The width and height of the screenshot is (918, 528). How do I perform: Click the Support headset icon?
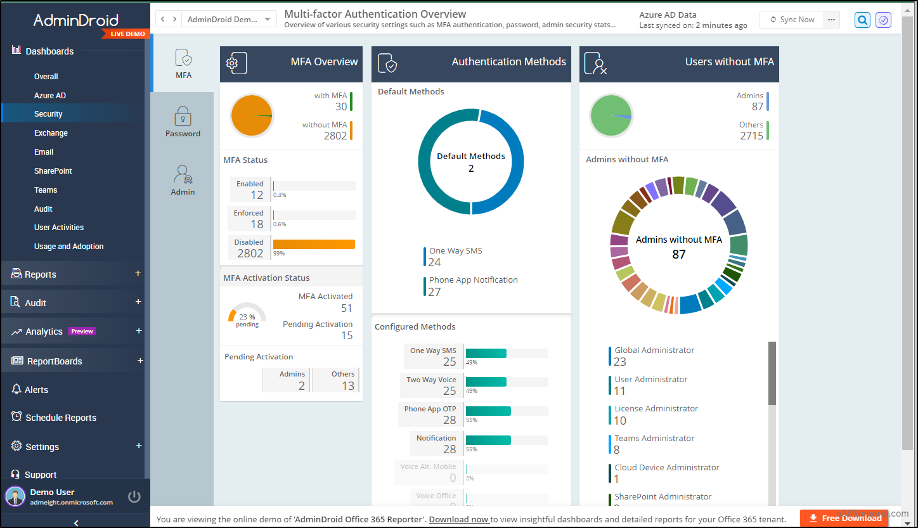pyautogui.click(x=16, y=473)
